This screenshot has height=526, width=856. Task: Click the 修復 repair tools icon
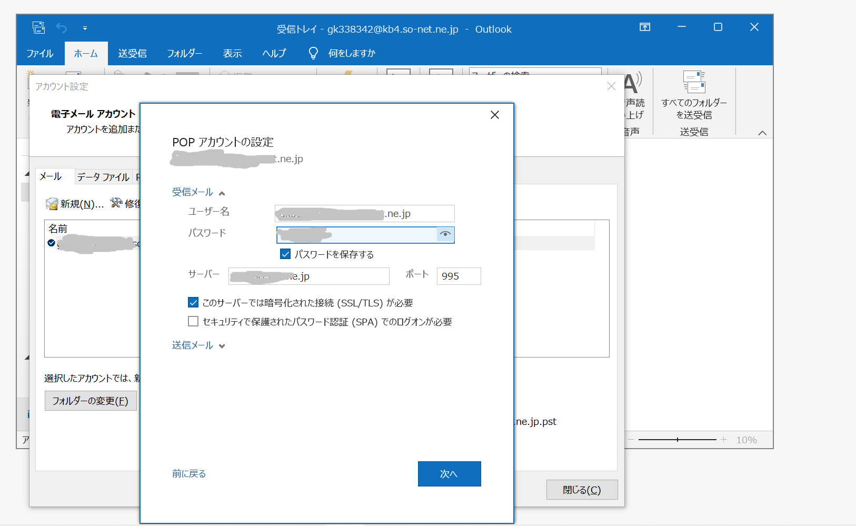(116, 203)
